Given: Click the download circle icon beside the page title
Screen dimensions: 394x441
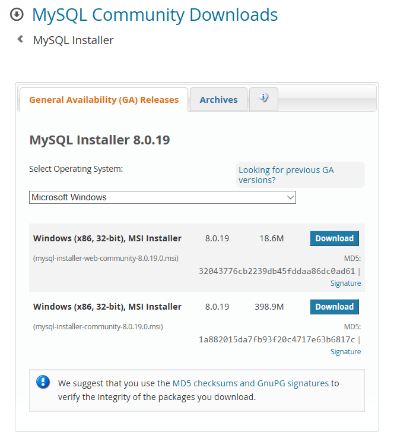Looking at the screenshot, I should pyautogui.click(x=18, y=14).
